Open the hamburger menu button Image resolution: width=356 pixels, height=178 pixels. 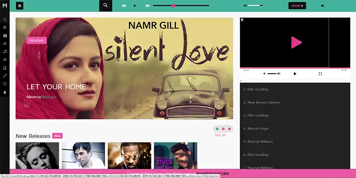point(20,6)
